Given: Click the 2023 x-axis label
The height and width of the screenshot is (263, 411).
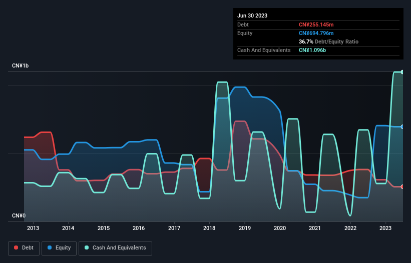Looking at the screenshot, I should (385, 228).
